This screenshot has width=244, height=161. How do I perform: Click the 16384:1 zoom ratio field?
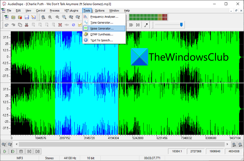click(x=177, y=151)
